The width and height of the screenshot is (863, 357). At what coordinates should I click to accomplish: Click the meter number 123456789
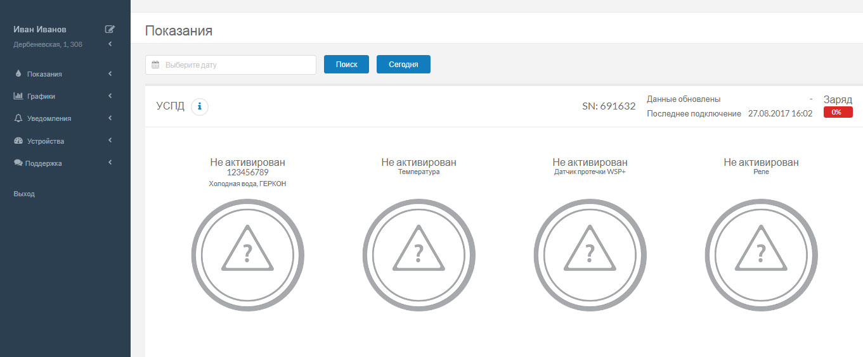(248, 172)
